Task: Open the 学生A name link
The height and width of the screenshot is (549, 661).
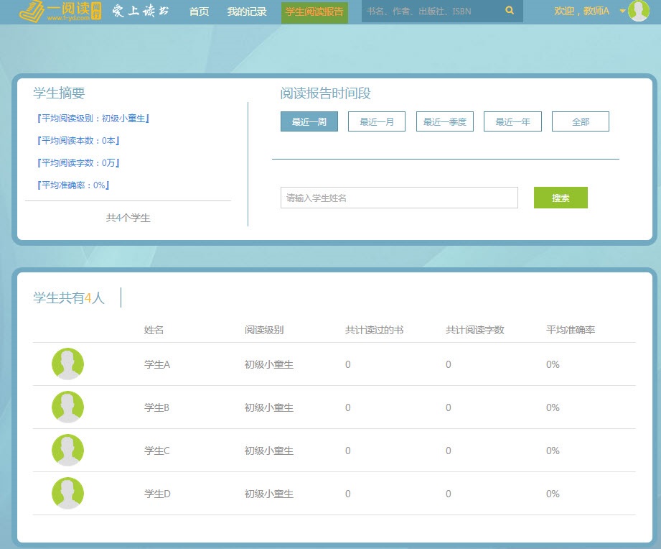Action: pos(157,365)
